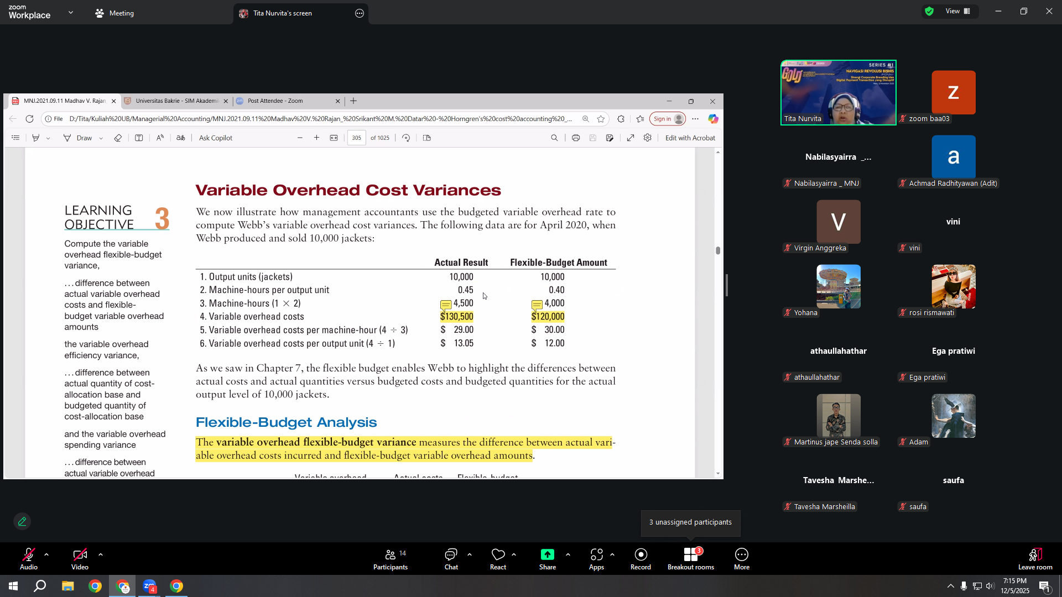Viewport: 1062px width, 597px height.
Task: Open Windows Start menu
Action: tap(13, 586)
